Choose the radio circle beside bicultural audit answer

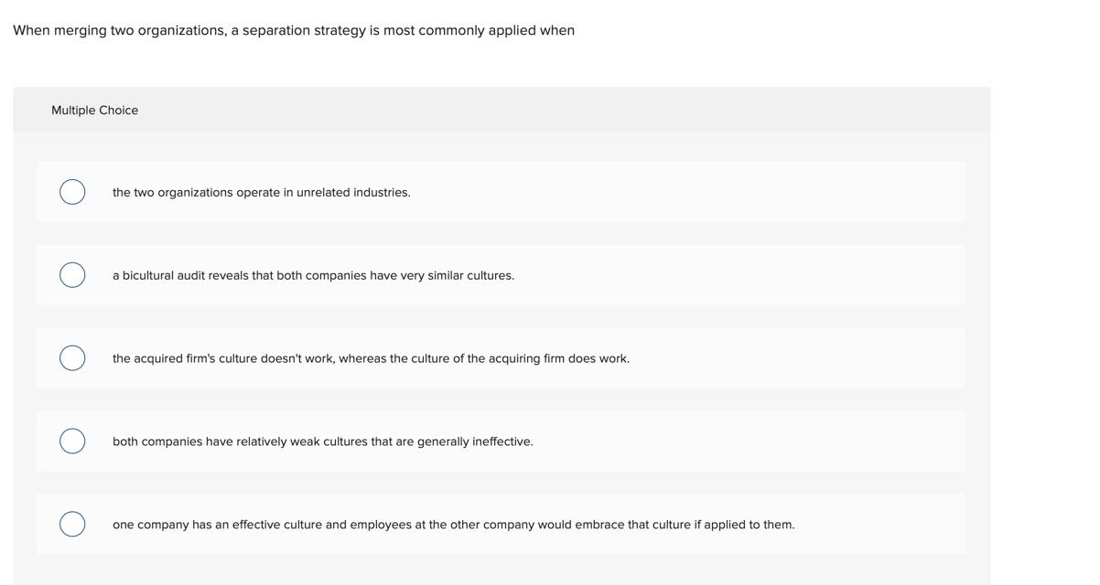coord(72,275)
